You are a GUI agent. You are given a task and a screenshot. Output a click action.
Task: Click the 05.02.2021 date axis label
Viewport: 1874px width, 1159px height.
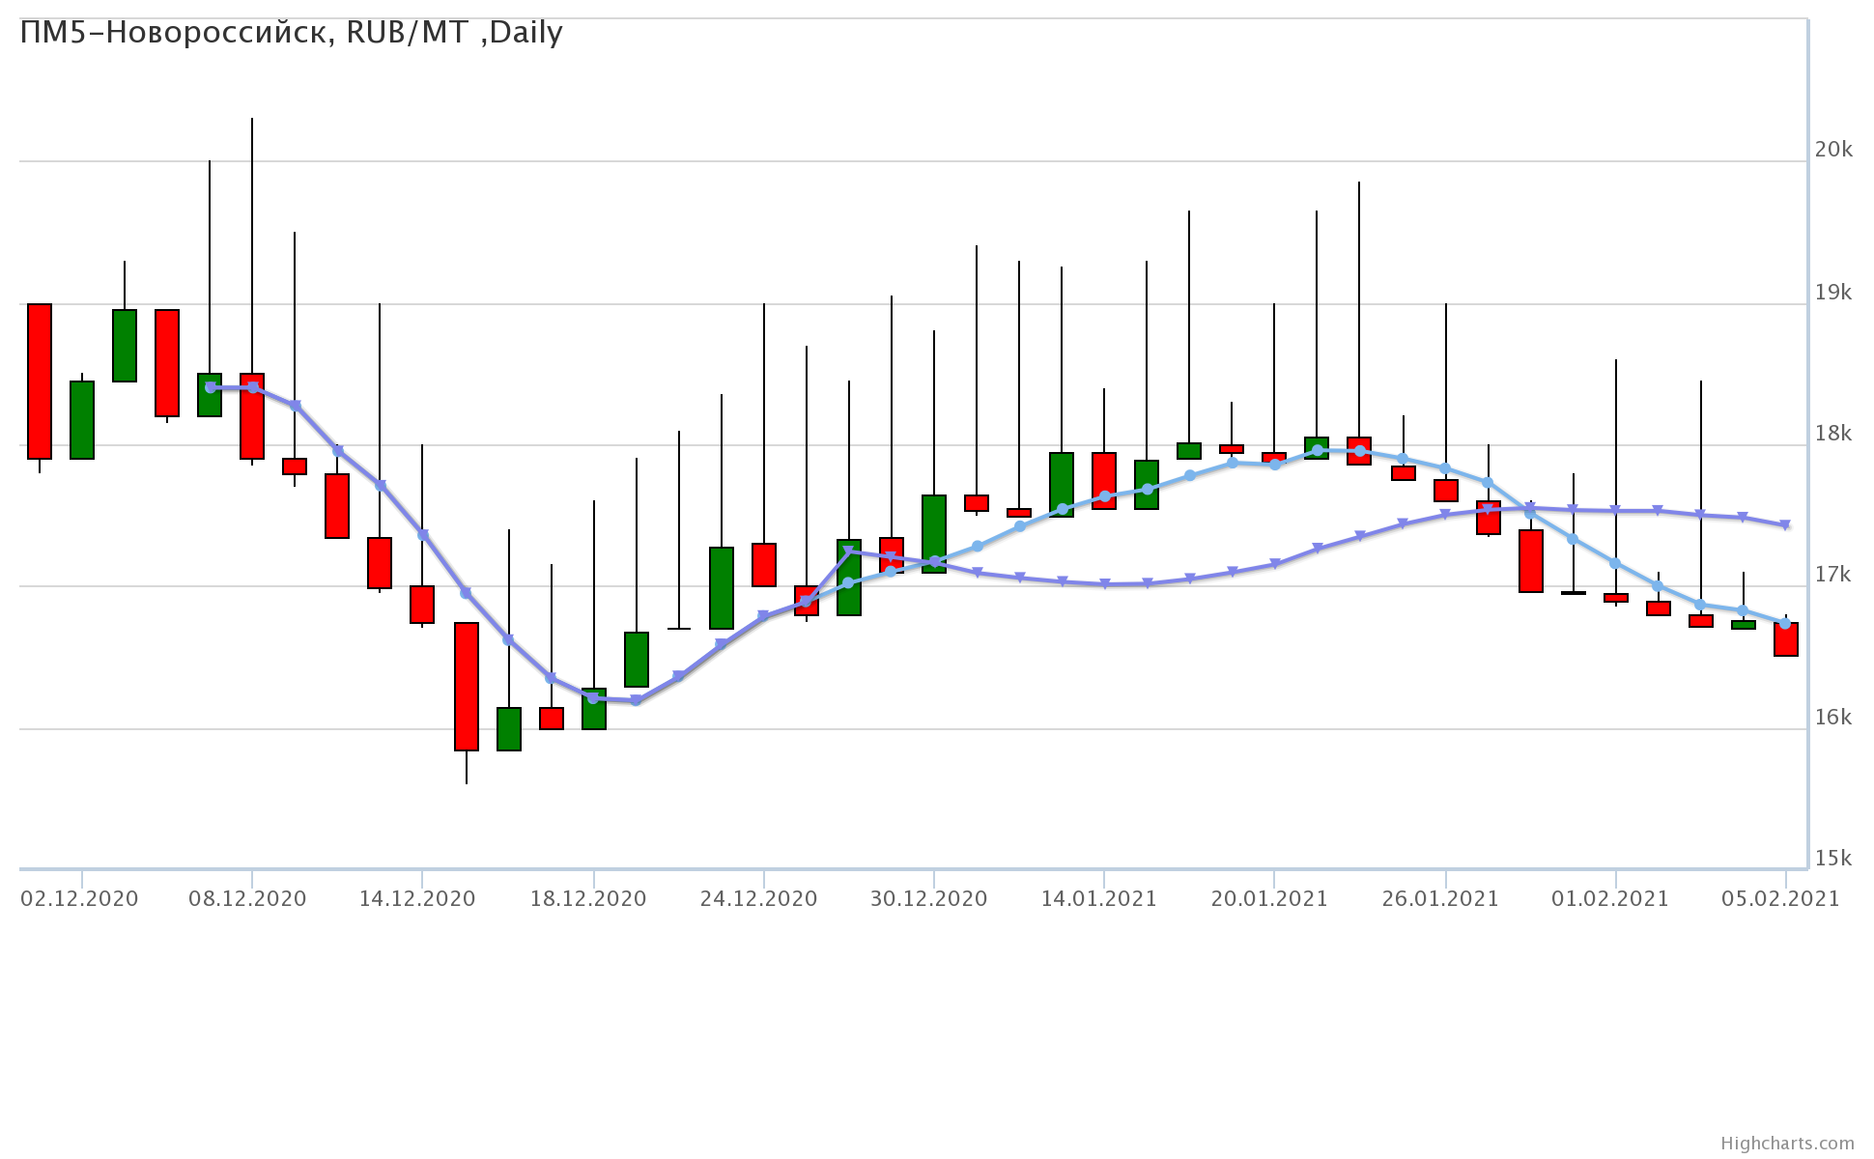[1780, 899]
